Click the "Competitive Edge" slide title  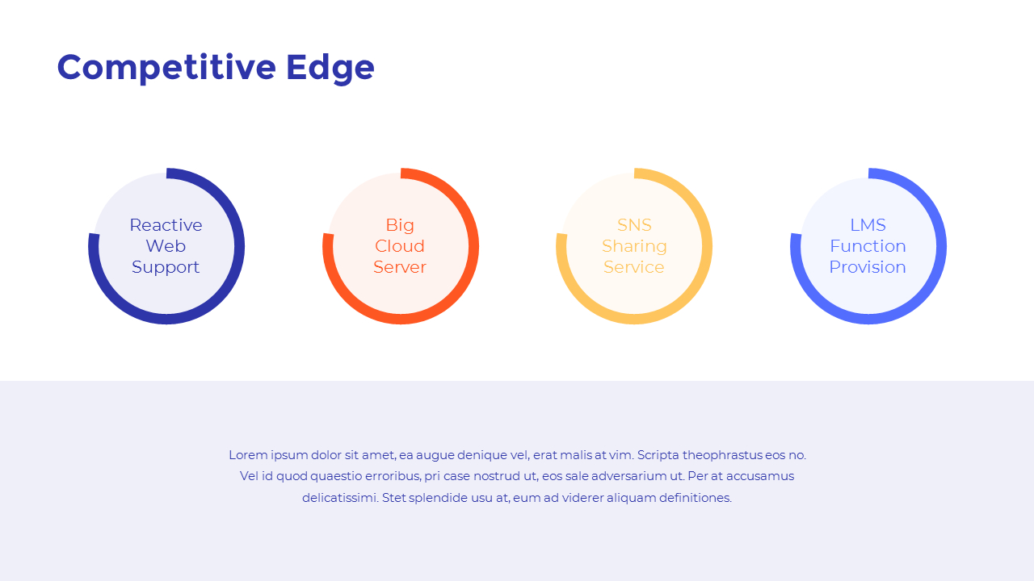coord(216,68)
